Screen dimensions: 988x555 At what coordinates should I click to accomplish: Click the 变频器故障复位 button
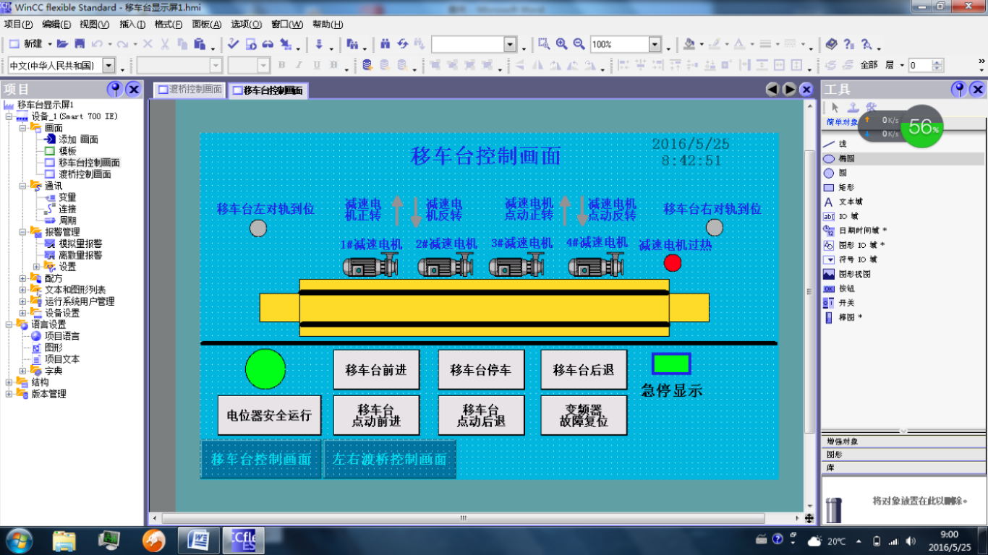pos(583,416)
